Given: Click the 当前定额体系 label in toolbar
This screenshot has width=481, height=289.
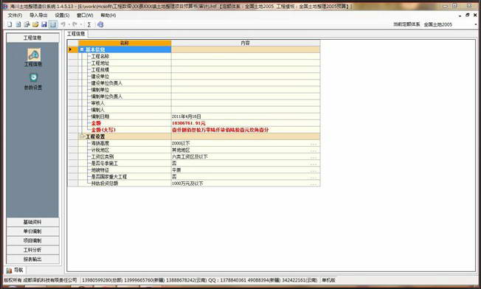Looking at the screenshot, I should click(x=406, y=24).
